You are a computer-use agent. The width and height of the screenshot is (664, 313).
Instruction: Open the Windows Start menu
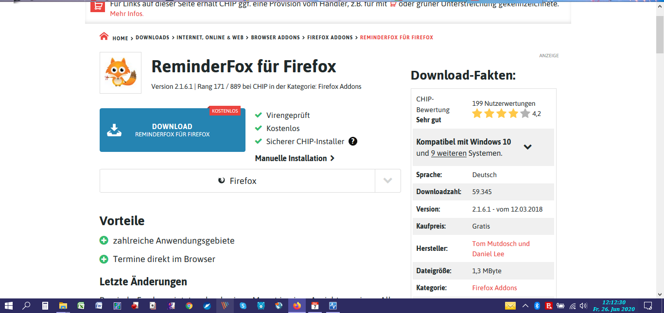tap(9, 306)
